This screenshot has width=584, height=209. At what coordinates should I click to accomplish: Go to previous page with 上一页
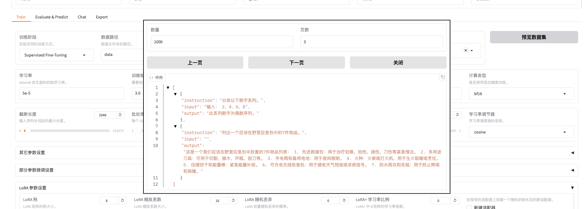195,63
